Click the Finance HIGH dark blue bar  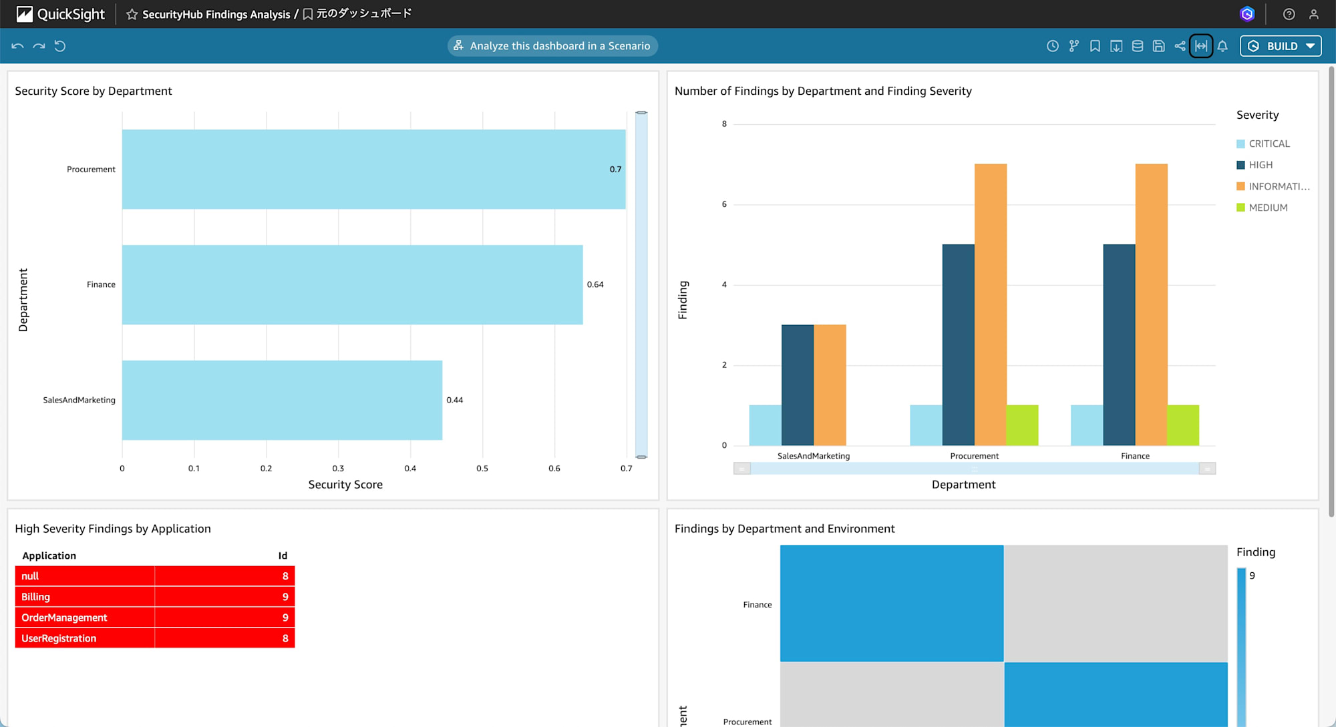click(1119, 344)
